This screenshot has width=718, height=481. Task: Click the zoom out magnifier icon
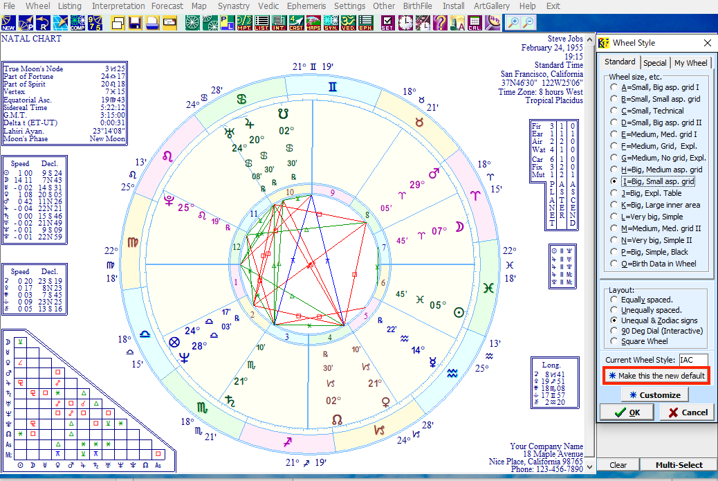[528, 22]
